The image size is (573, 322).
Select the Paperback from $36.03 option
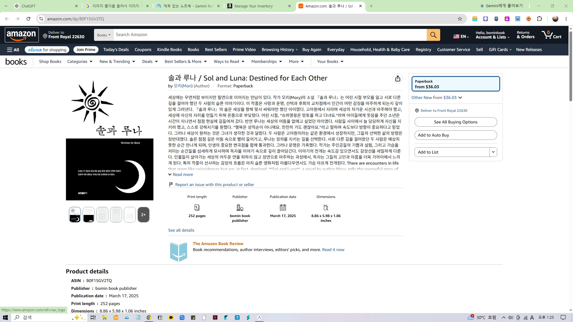[455, 84]
